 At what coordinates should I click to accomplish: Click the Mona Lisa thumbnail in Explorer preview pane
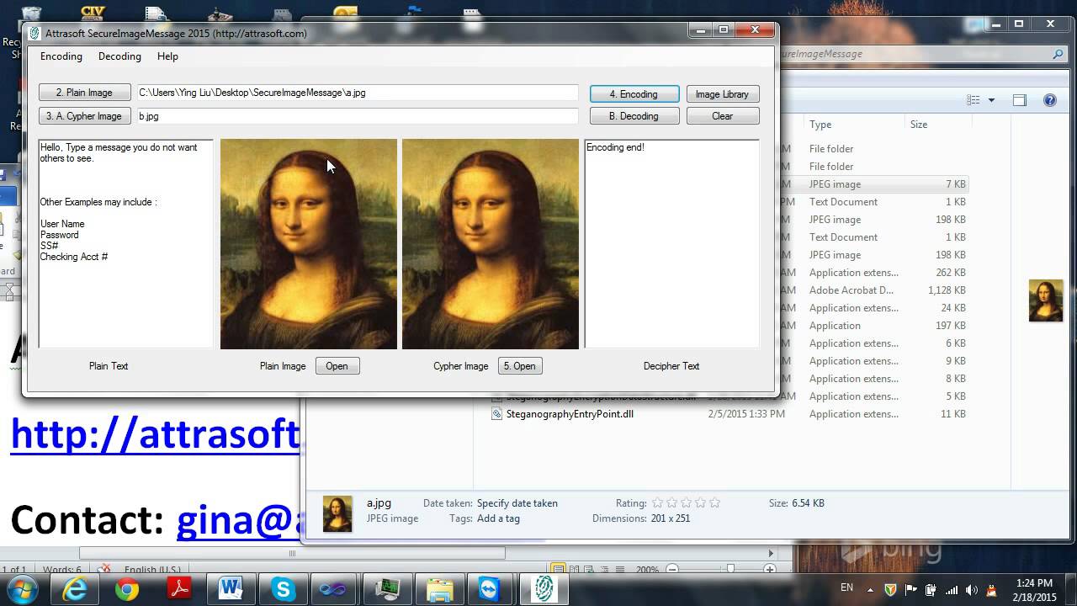[x=1046, y=300]
